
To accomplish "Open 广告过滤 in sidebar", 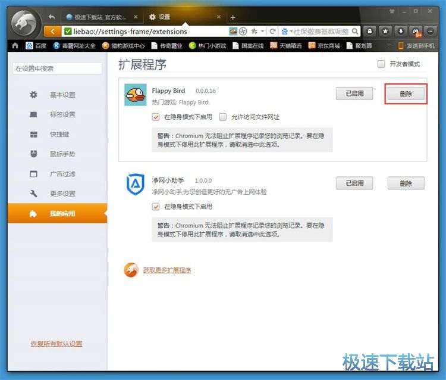I will [58, 174].
